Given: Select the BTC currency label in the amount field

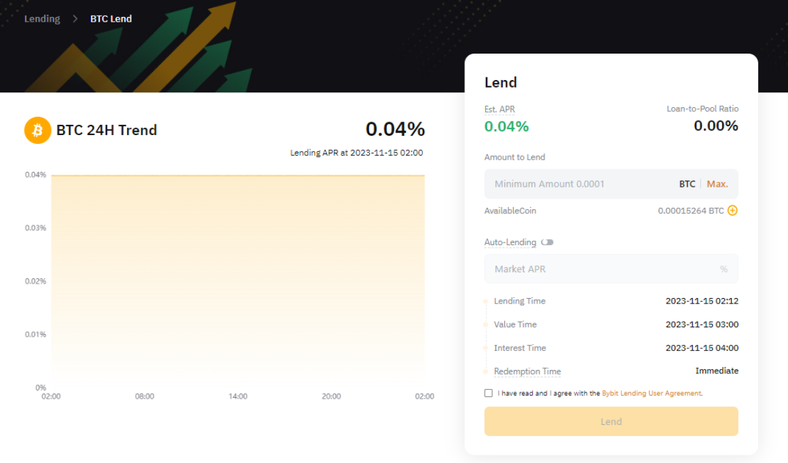Looking at the screenshot, I should 687,183.
